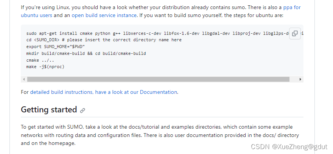Click the 'To get started with SUMO' paragraph
The width and height of the screenshot is (333, 154).
click(x=160, y=135)
